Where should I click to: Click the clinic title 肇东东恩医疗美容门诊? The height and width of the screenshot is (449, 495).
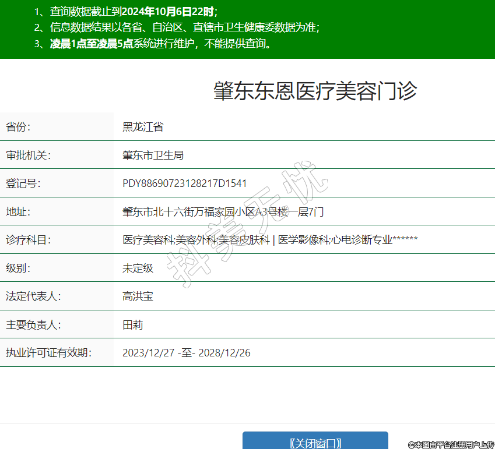point(315,92)
